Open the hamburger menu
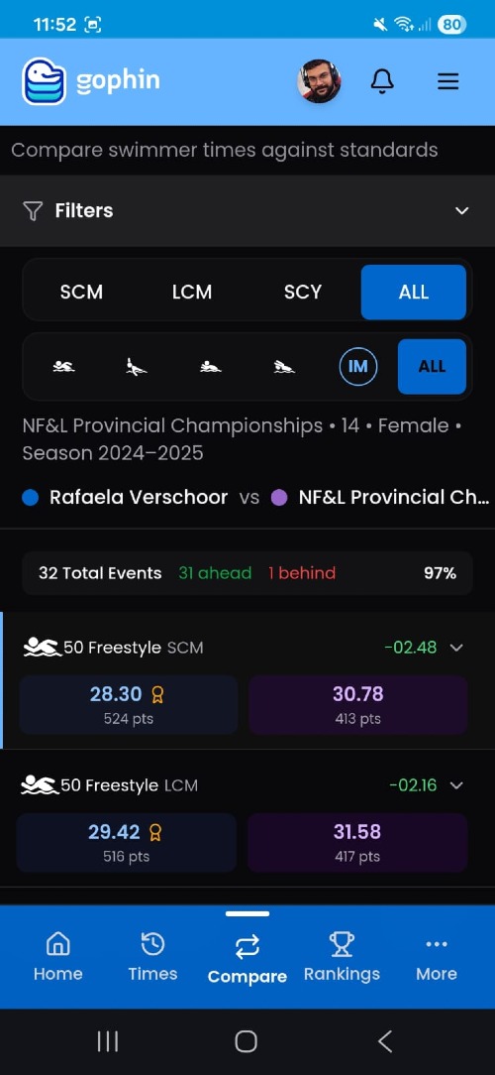The height and width of the screenshot is (1075, 495). 447,81
